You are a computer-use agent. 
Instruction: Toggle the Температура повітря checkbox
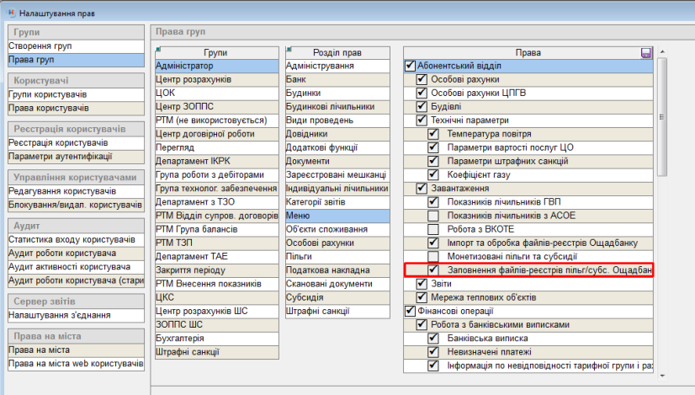coord(433,134)
